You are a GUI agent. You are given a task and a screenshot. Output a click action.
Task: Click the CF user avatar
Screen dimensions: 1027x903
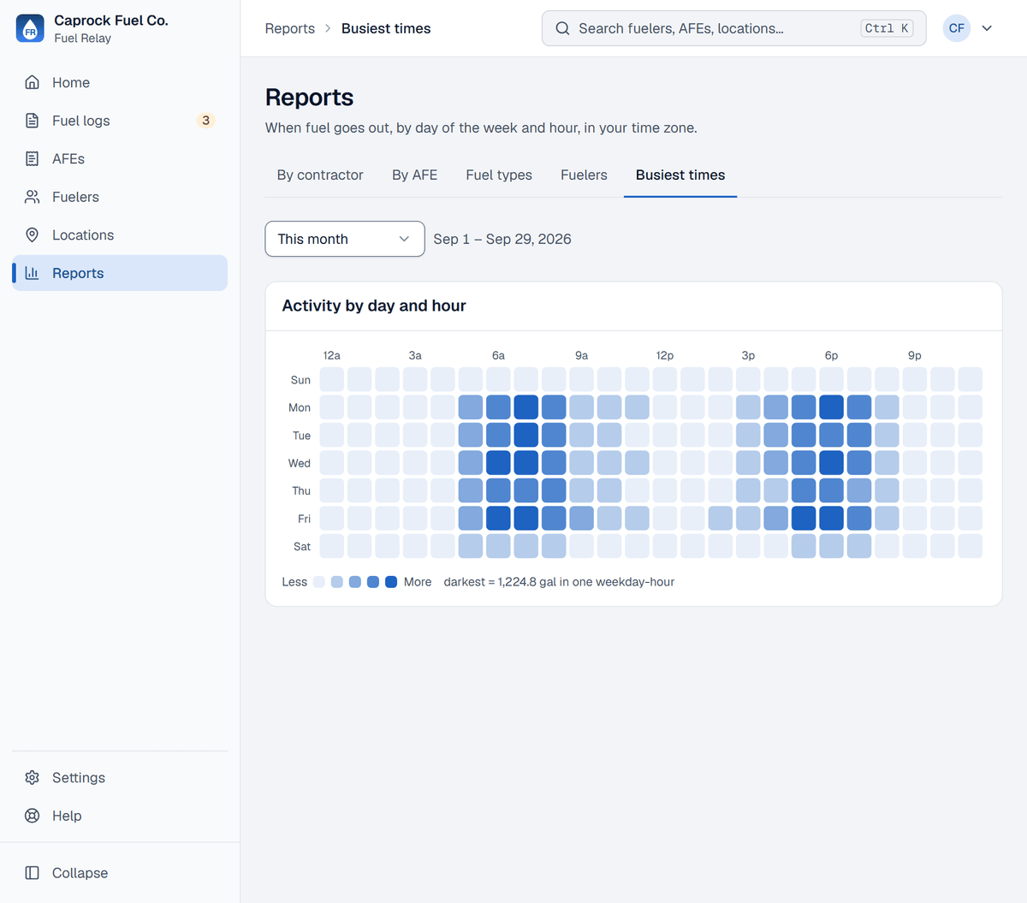(x=957, y=28)
